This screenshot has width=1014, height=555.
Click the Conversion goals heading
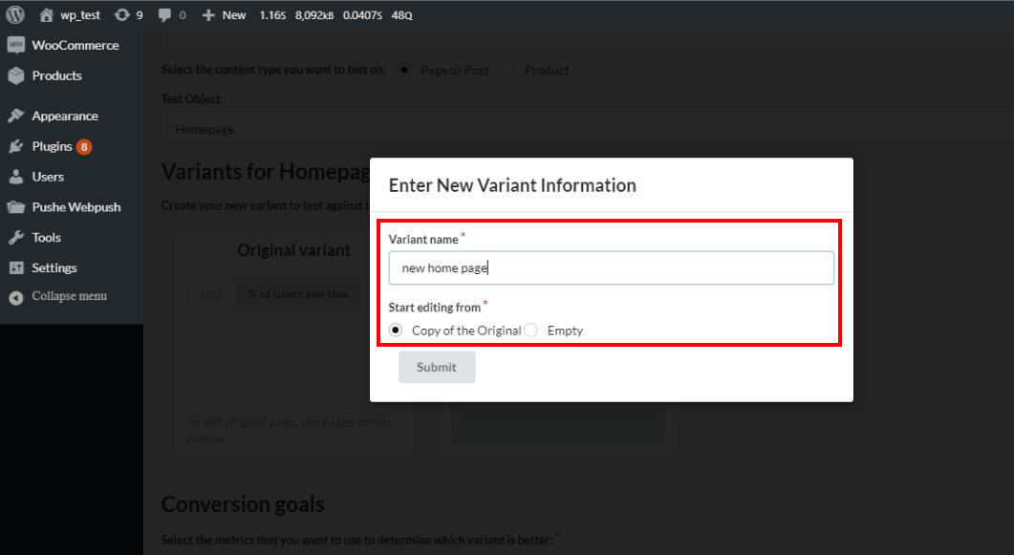(243, 504)
